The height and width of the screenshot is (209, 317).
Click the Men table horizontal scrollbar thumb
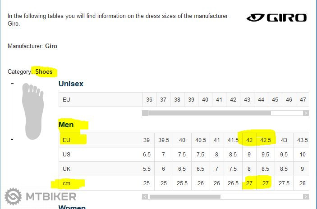(185, 196)
